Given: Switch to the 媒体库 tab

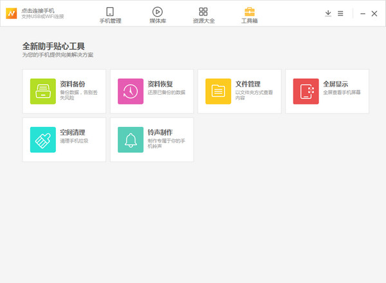Looking at the screenshot, I should [158, 15].
